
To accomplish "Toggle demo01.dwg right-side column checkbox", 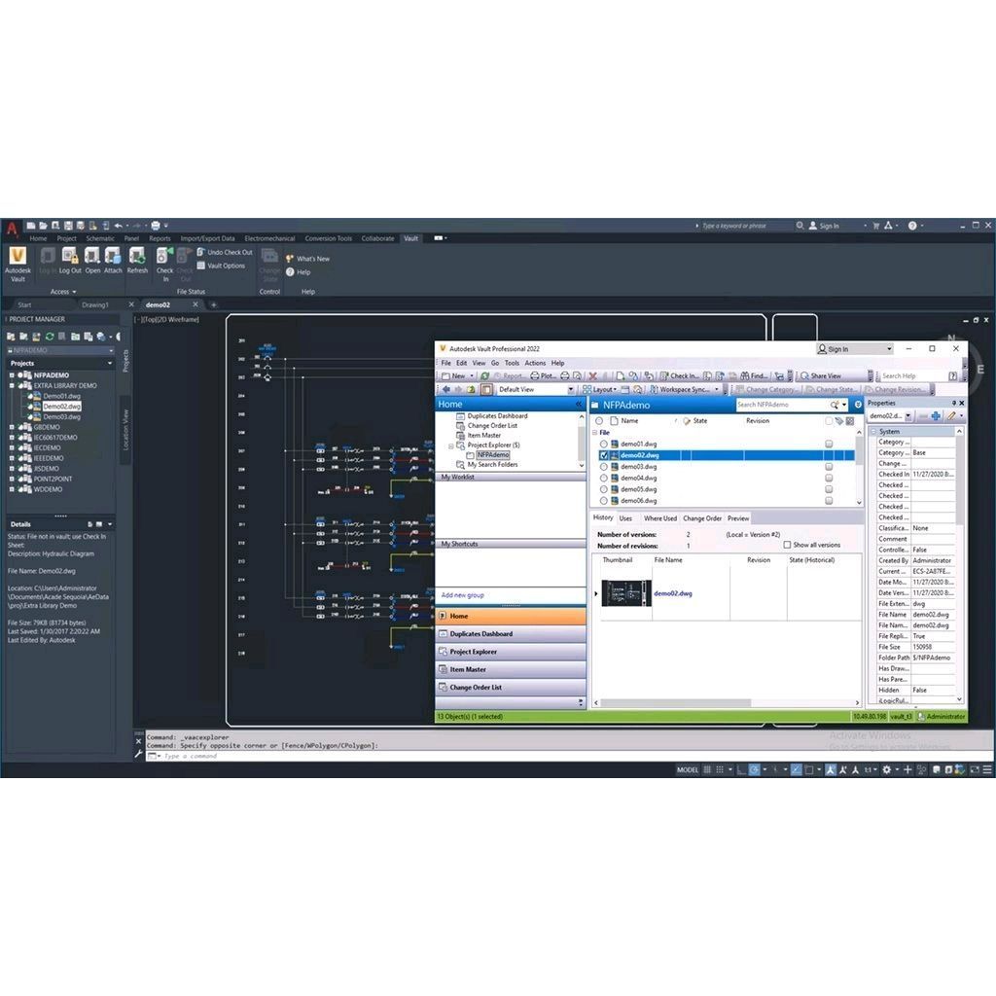I will pos(829,444).
